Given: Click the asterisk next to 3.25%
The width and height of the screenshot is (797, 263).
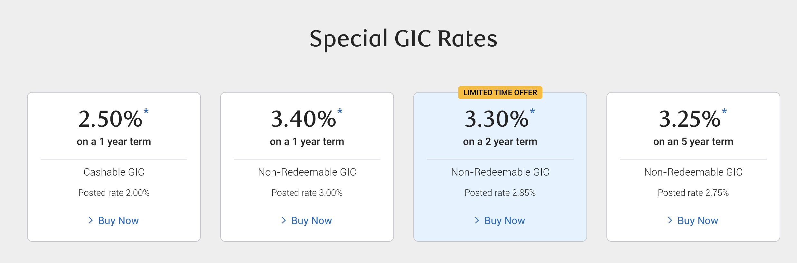Looking at the screenshot, I should point(724,112).
